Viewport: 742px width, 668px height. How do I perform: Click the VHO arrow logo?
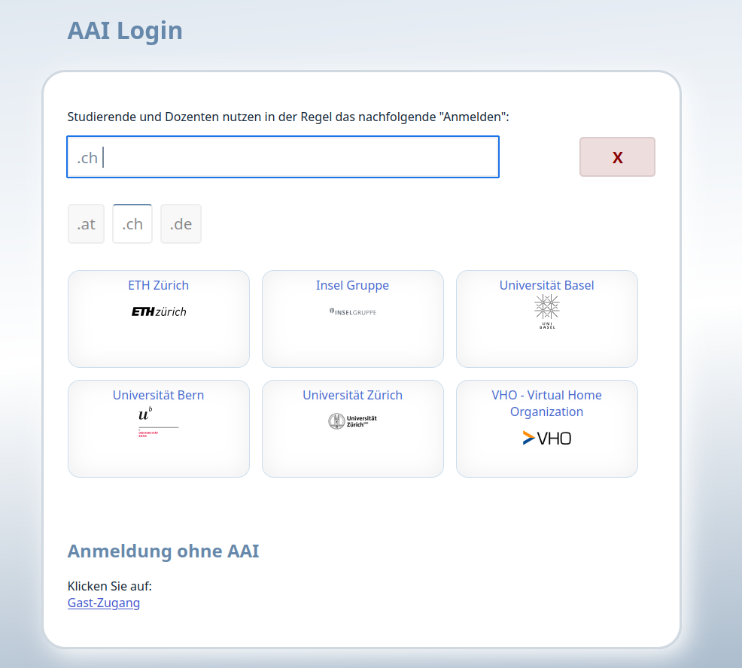click(547, 438)
